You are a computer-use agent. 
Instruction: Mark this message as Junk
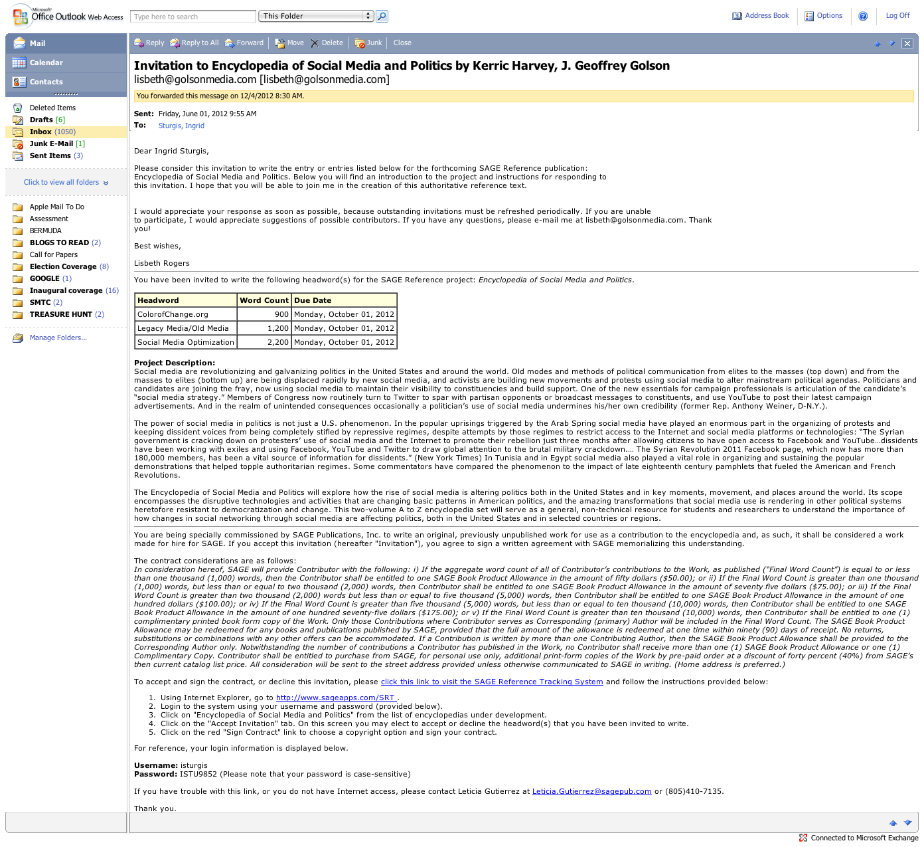[x=368, y=43]
